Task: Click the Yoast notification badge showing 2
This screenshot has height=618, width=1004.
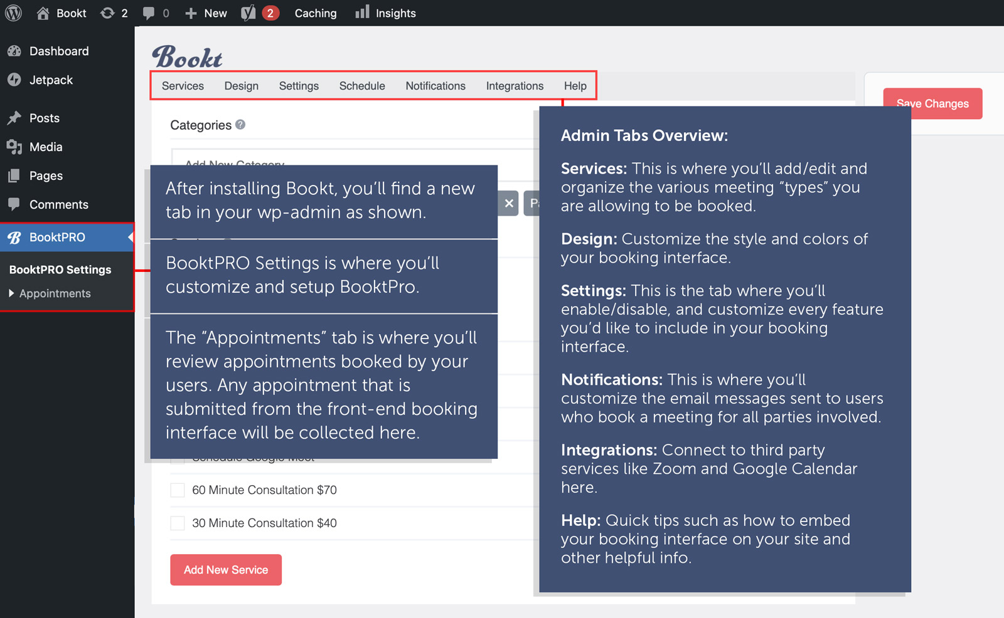Action: (270, 13)
